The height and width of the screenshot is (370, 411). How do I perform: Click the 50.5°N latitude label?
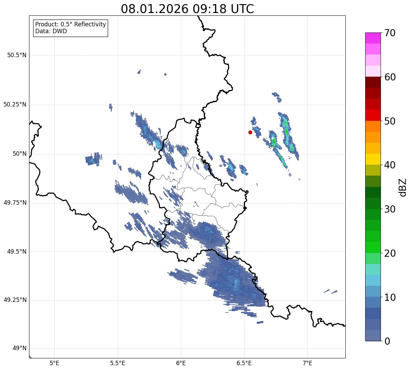pos(17,55)
